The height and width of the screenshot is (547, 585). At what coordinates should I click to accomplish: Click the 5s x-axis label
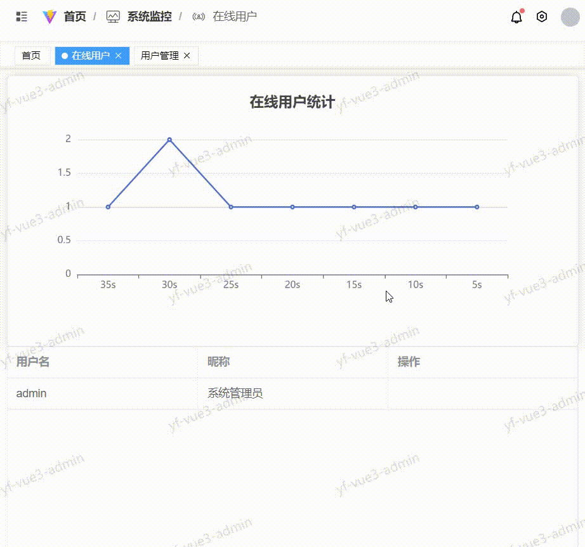tap(477, 285)
